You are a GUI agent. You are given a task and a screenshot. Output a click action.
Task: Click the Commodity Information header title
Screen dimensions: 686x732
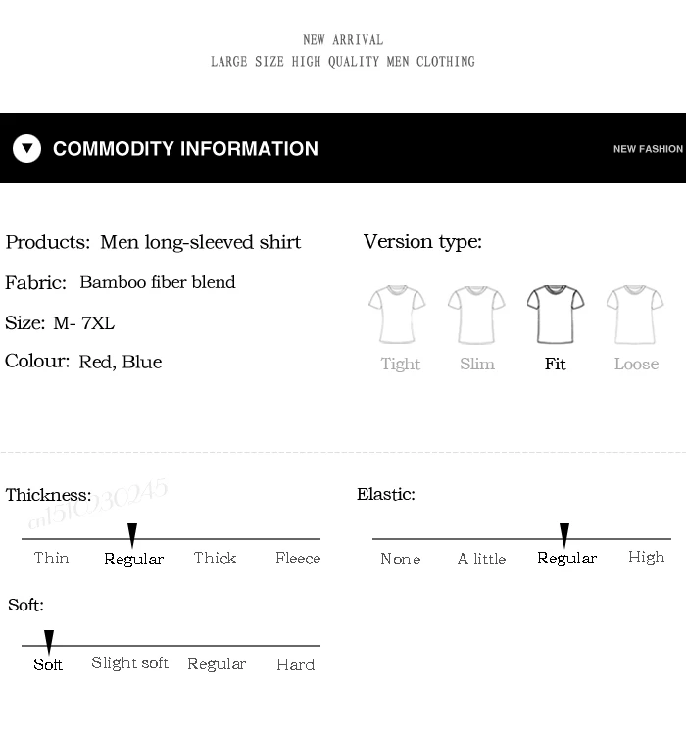coord(185,148)
